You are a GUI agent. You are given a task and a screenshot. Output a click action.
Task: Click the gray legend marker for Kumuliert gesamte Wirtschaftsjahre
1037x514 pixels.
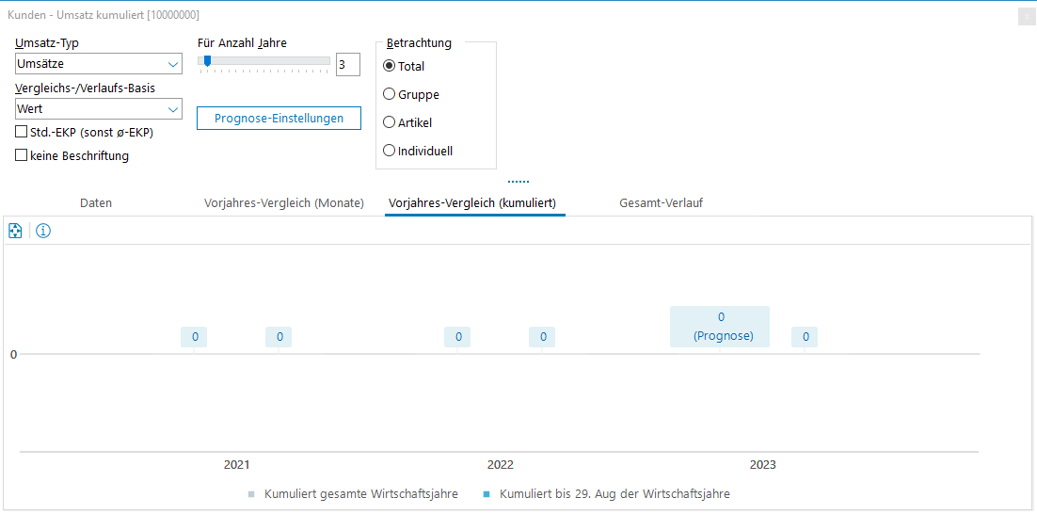pyautogui.click(x=250, y=494)
